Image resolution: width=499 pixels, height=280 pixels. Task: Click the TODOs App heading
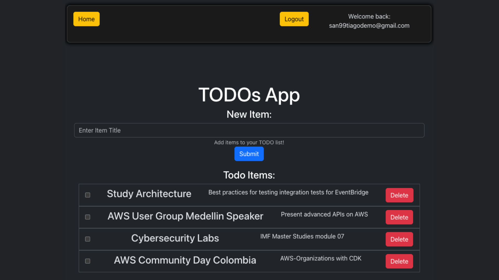click(x=249, y=95)
